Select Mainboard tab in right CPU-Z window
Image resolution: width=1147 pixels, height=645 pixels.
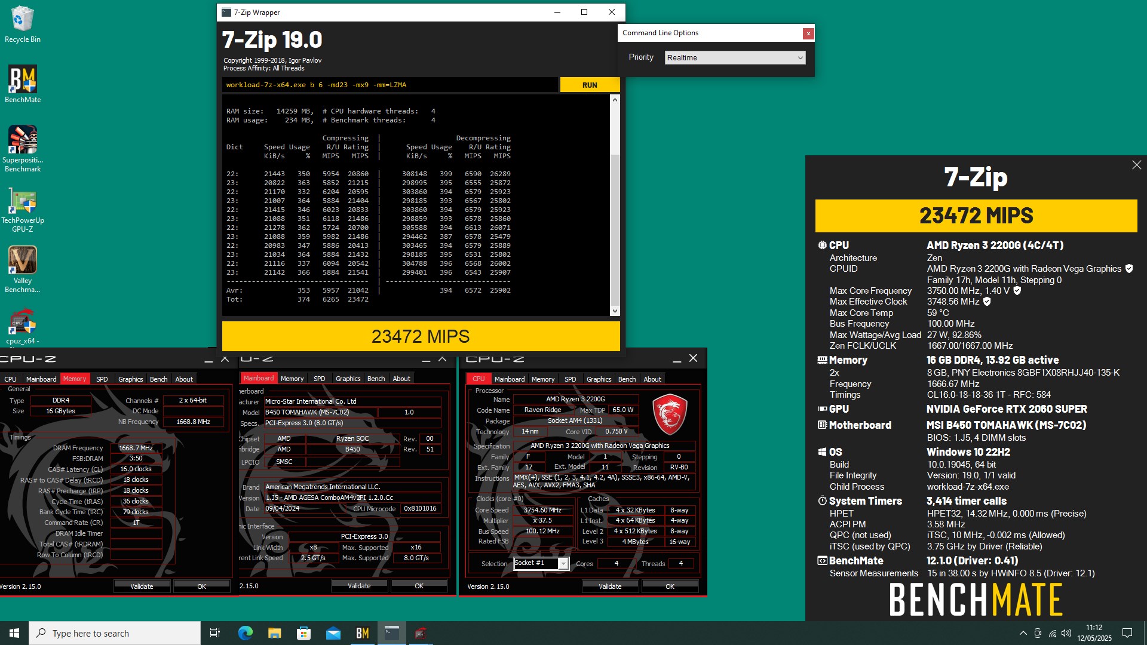510,379
